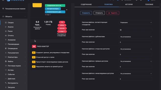Click the green Содержание tag

pyautogui.click(x=55, y=5)
